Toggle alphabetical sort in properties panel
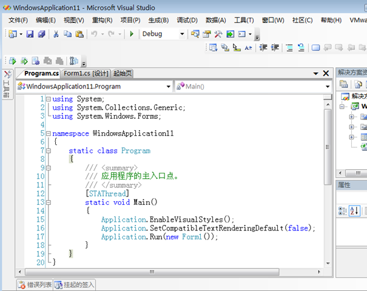Image resolution: width=367 pixels, height=291 pixels. click(x=355, y=210)
